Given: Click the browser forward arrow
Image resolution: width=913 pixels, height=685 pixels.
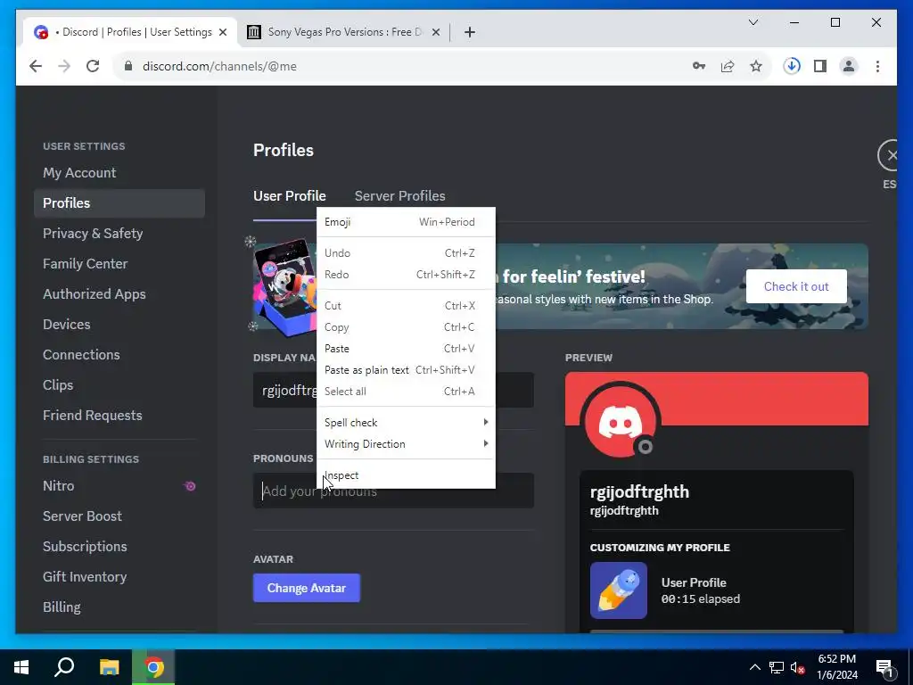Looking at the screenshot, I should (64, 66).
